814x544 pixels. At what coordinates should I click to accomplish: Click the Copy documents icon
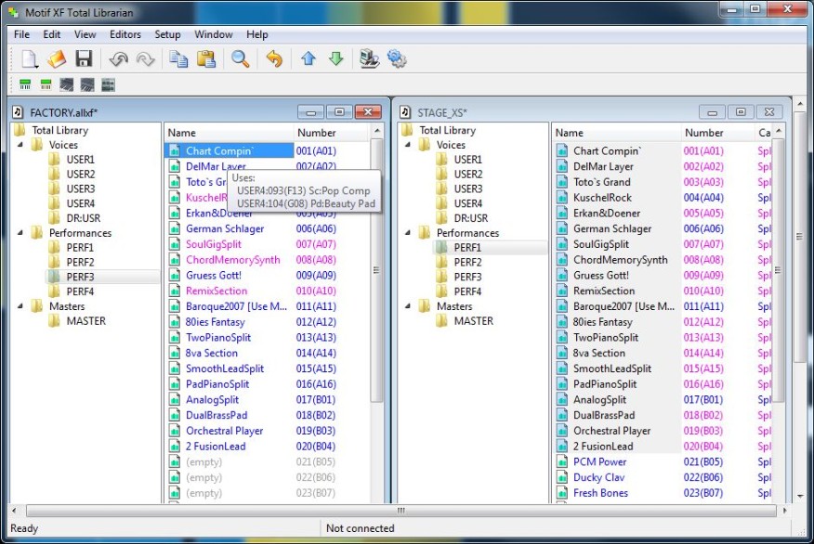click(179, 59)
